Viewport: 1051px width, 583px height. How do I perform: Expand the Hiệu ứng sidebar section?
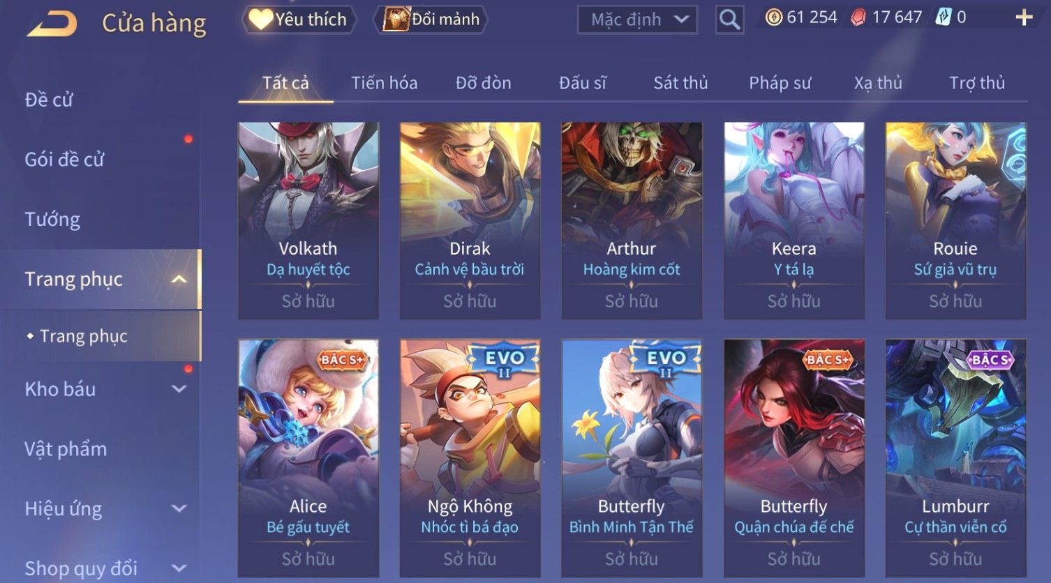179,508
